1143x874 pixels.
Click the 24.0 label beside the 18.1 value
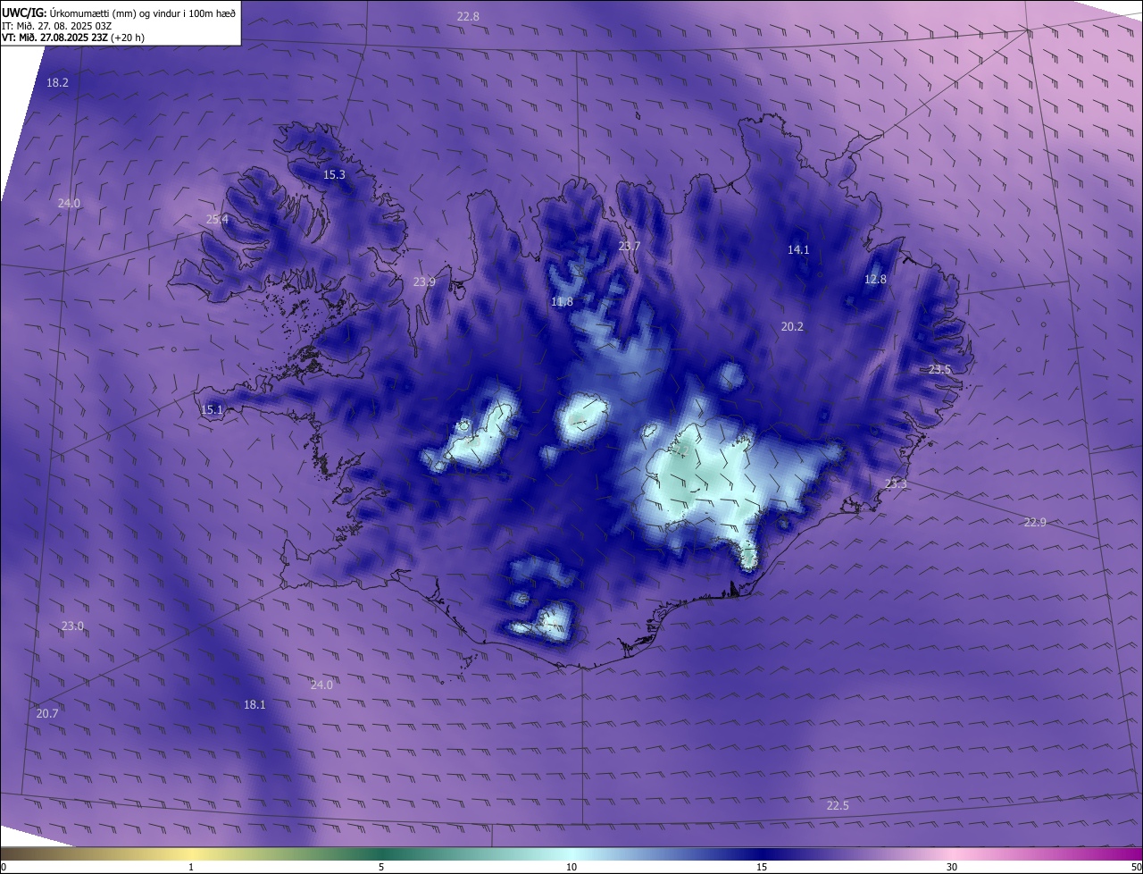coord(321,685)
